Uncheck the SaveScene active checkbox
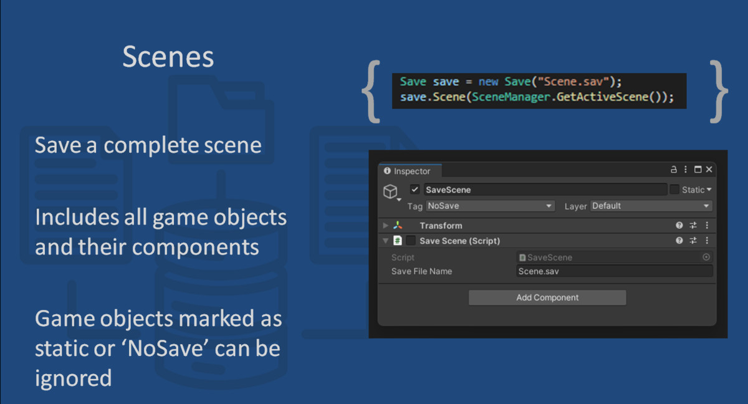This screenshot has width=748, height=404. (415, 190)
